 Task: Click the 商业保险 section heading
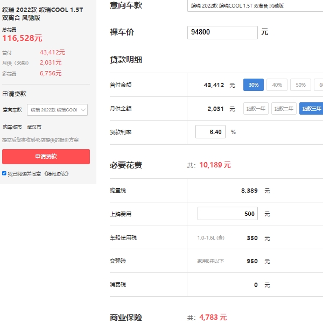pyautogui.click(x=126, y=317)
